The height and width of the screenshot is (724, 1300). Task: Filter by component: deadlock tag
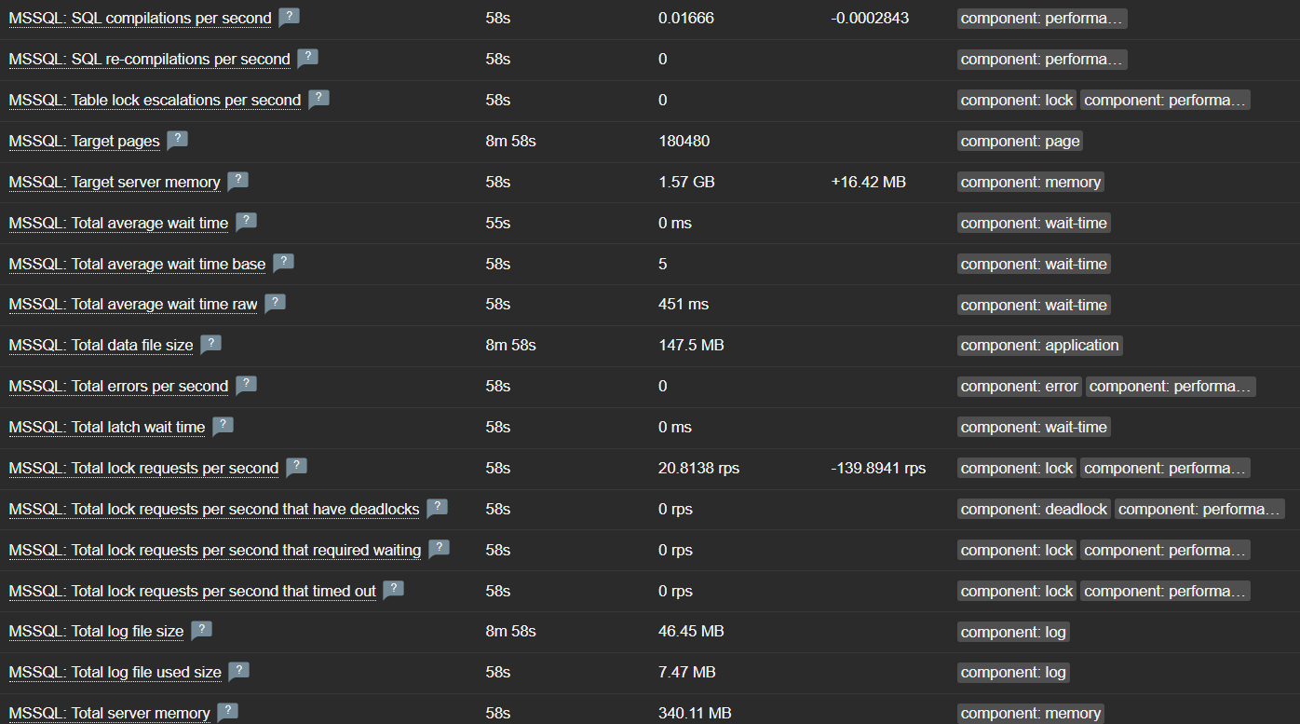pyautogui.click(x=1035, y=510)
